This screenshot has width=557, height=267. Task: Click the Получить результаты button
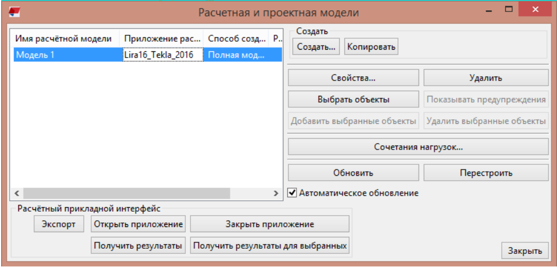pyautogui.click(x=137, y=246)
